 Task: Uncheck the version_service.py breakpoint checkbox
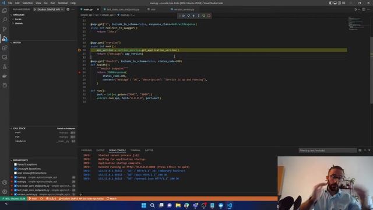pyautogui.click(x=16, y=194)
